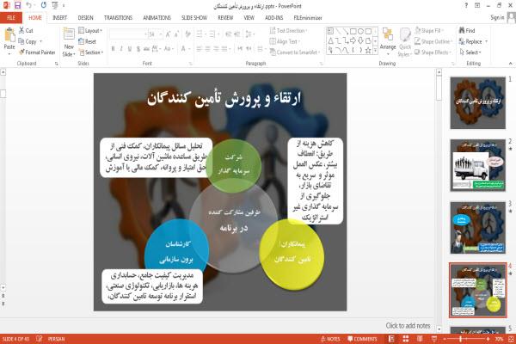The width and height of the screenshot is (516, 344).
Task: Open Layout dropdown
Action: [90, 31]
